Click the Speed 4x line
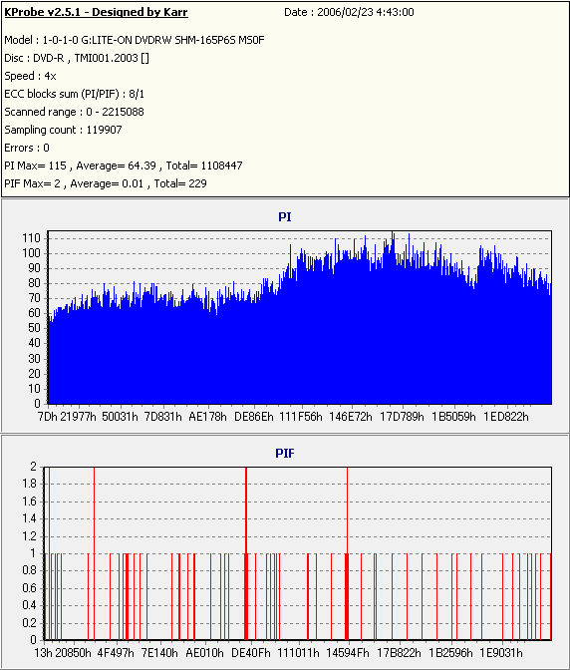Image resolution: width=570 pixels, height=670 pixels. pos(30,76)
